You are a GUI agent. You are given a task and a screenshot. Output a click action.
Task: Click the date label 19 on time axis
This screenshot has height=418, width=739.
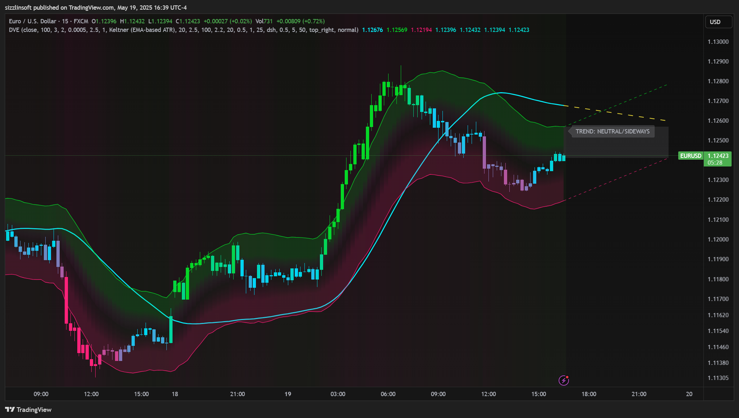pos(288,394)
